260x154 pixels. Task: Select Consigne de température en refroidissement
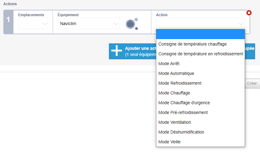tap(200, 54)
